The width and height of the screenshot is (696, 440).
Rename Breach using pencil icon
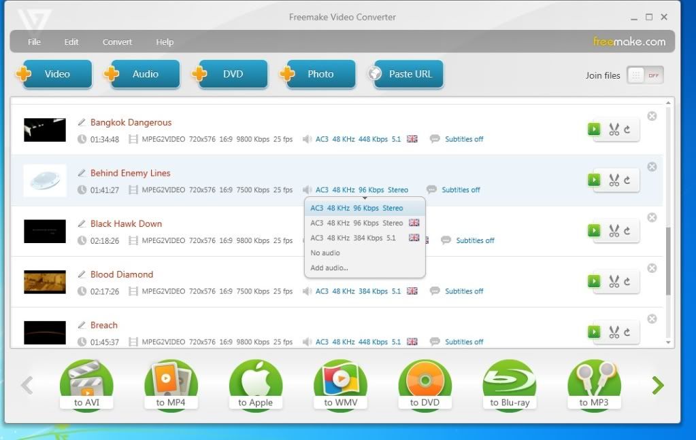(x=82, y=325)
